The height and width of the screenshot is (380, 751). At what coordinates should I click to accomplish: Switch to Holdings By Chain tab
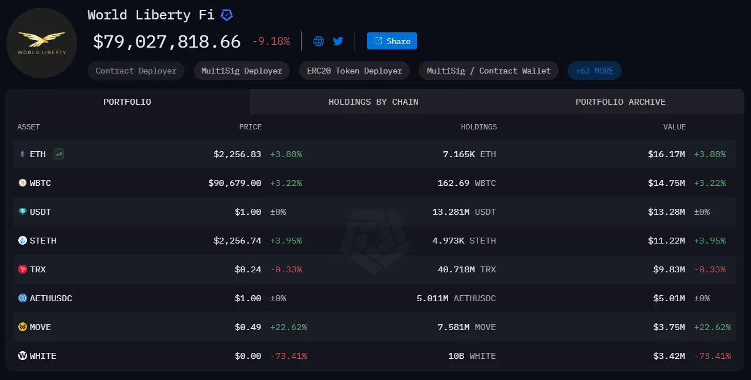[373, 102]
